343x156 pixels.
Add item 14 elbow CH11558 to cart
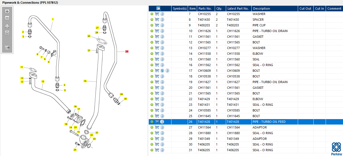[x=157, y=54]
